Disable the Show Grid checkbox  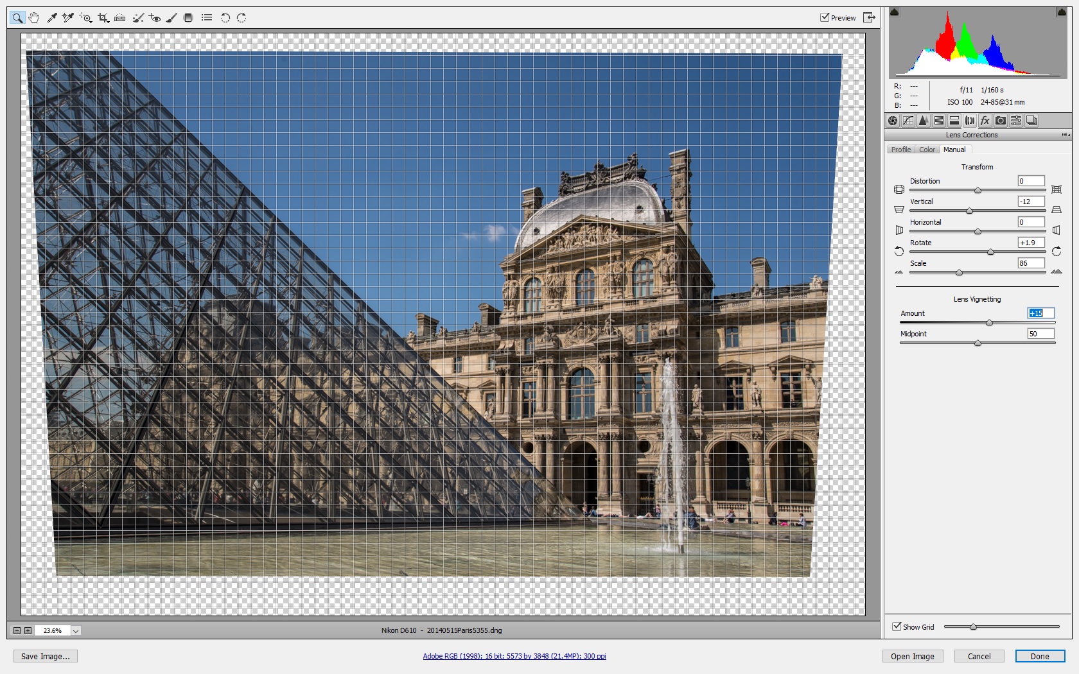tap(897, 626)
